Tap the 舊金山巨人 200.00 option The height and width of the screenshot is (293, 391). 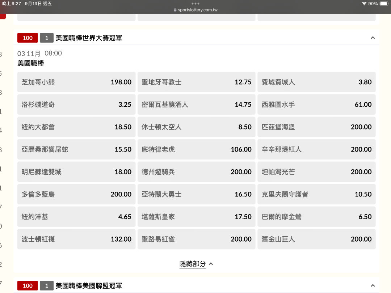coord(316,239)
